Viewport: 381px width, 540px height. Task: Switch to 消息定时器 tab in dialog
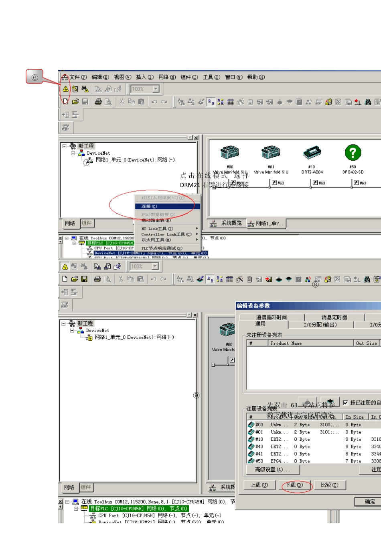(334, 317)
